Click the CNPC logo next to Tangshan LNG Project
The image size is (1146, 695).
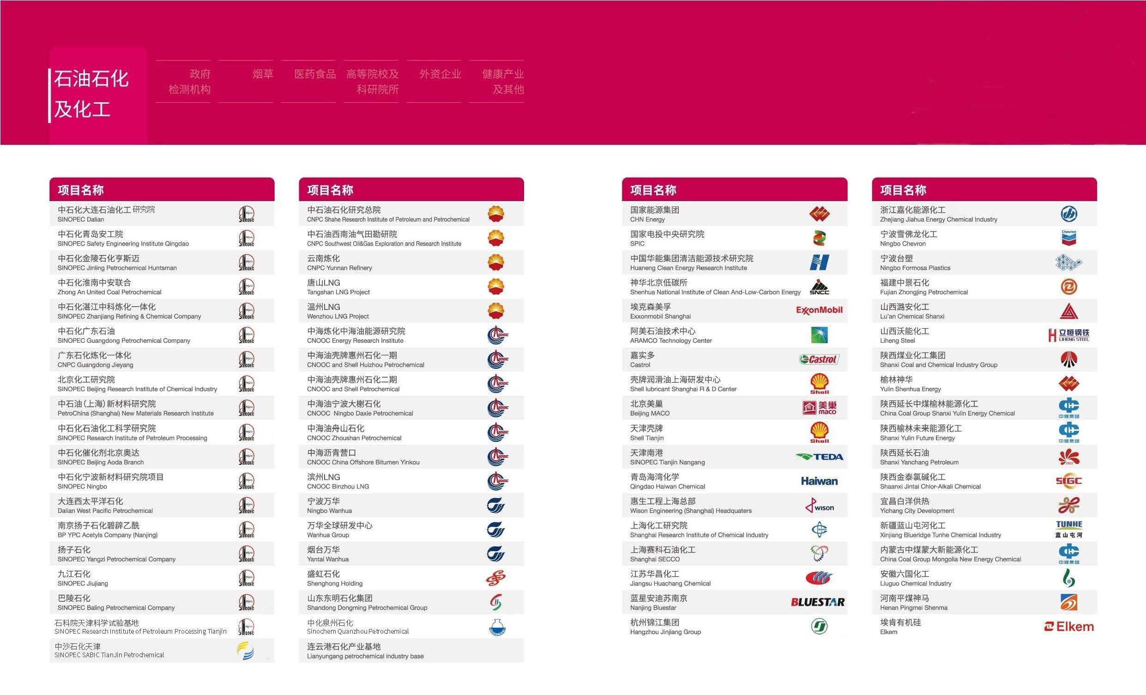pyautogui.click(x=496, y=287)
